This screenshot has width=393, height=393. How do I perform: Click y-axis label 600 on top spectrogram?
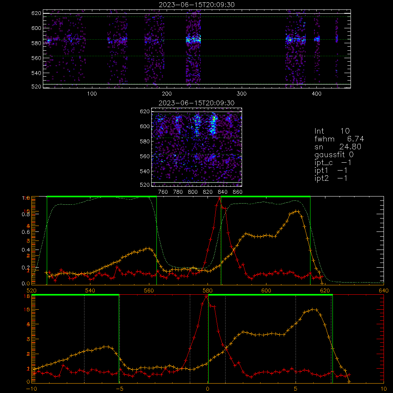[36, 28]
